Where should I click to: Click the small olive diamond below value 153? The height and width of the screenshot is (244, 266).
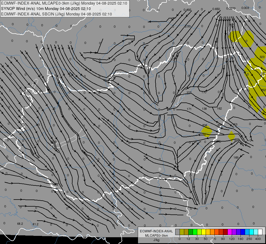coord(231,136)
